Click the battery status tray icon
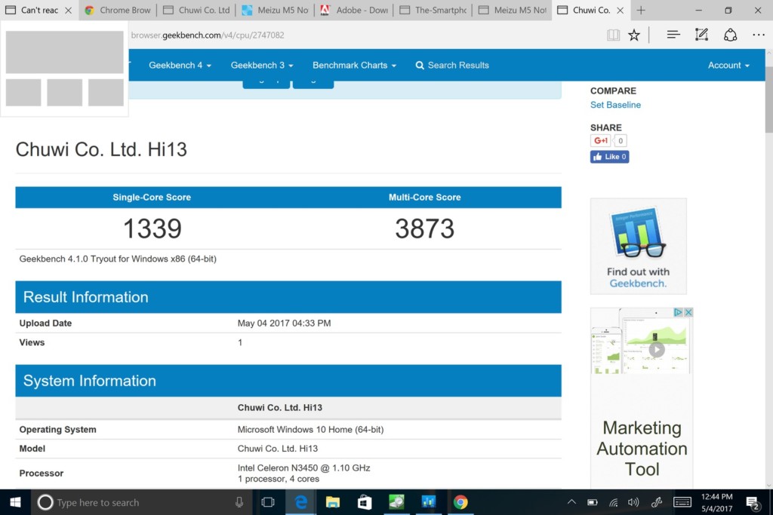 tap(593, 502)
